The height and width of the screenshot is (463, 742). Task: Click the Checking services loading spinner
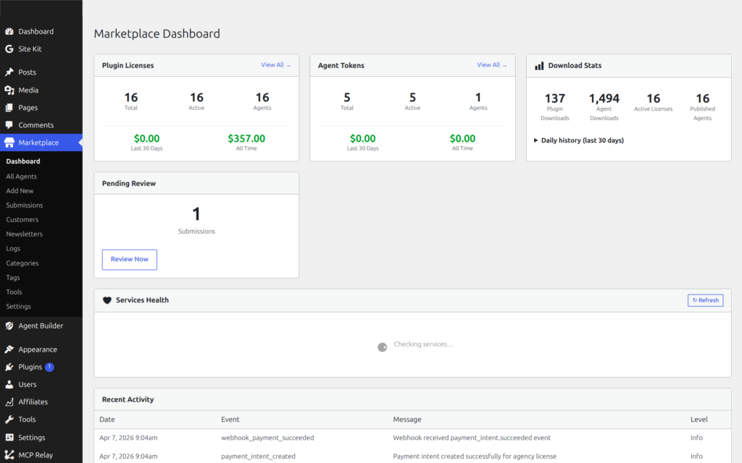pos(383,347)
